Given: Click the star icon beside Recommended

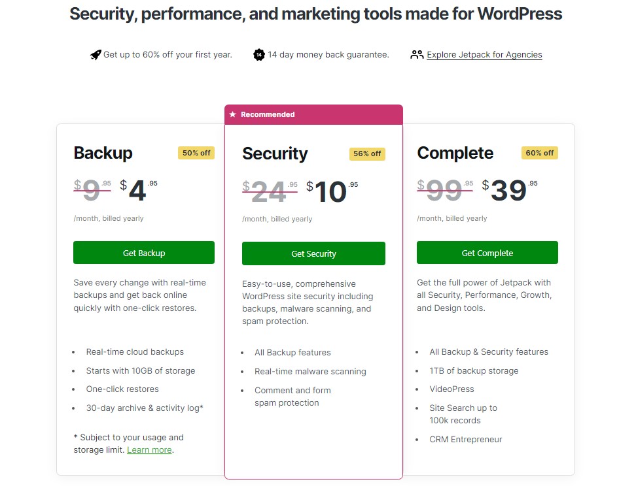Looking at the screenshot, I should click(232, 114).
